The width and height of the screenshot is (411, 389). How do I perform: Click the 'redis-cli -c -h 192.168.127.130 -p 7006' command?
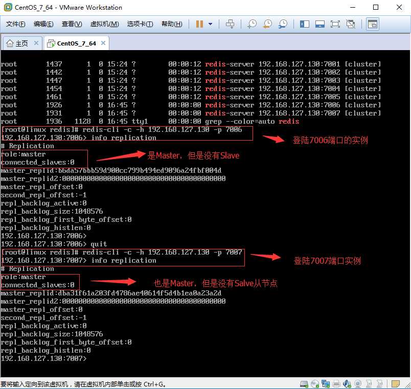(162, 129)
